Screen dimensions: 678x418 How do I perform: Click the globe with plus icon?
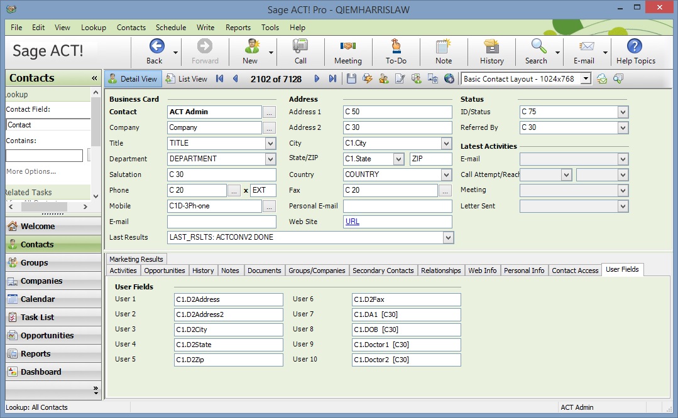pos(449,78)
